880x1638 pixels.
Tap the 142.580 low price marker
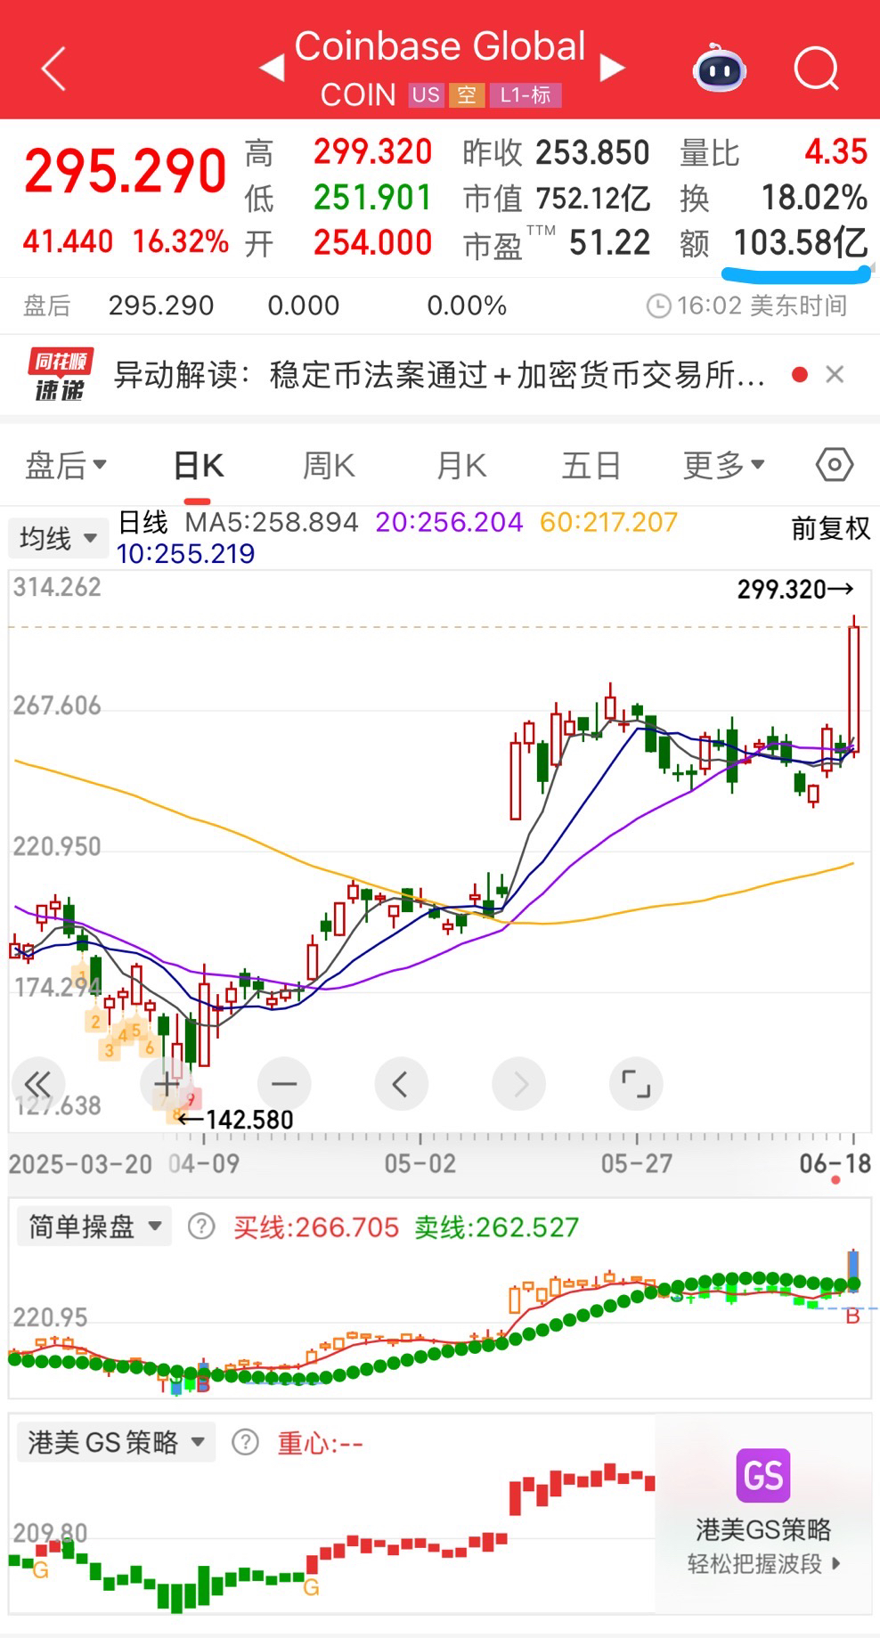(x=235, y=1120)
